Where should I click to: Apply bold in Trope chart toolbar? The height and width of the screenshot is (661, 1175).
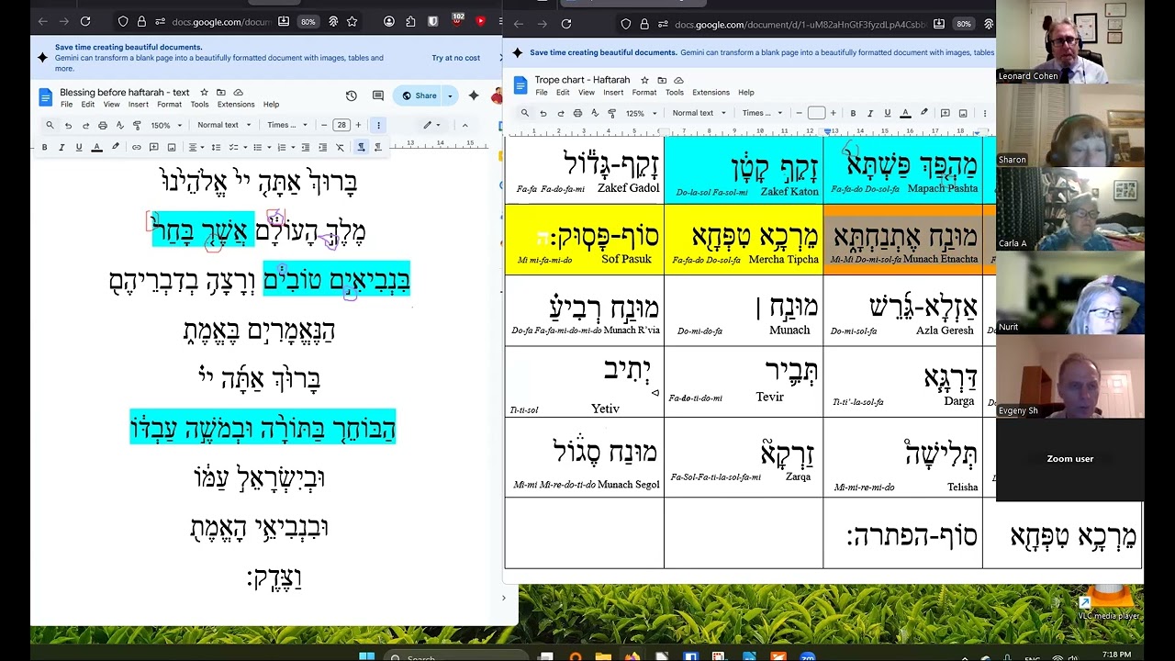click(x=853, y=113)
